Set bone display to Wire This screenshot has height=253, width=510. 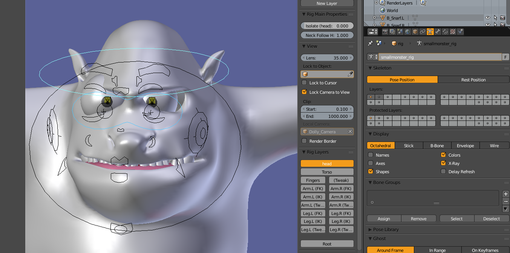point(495,146)
